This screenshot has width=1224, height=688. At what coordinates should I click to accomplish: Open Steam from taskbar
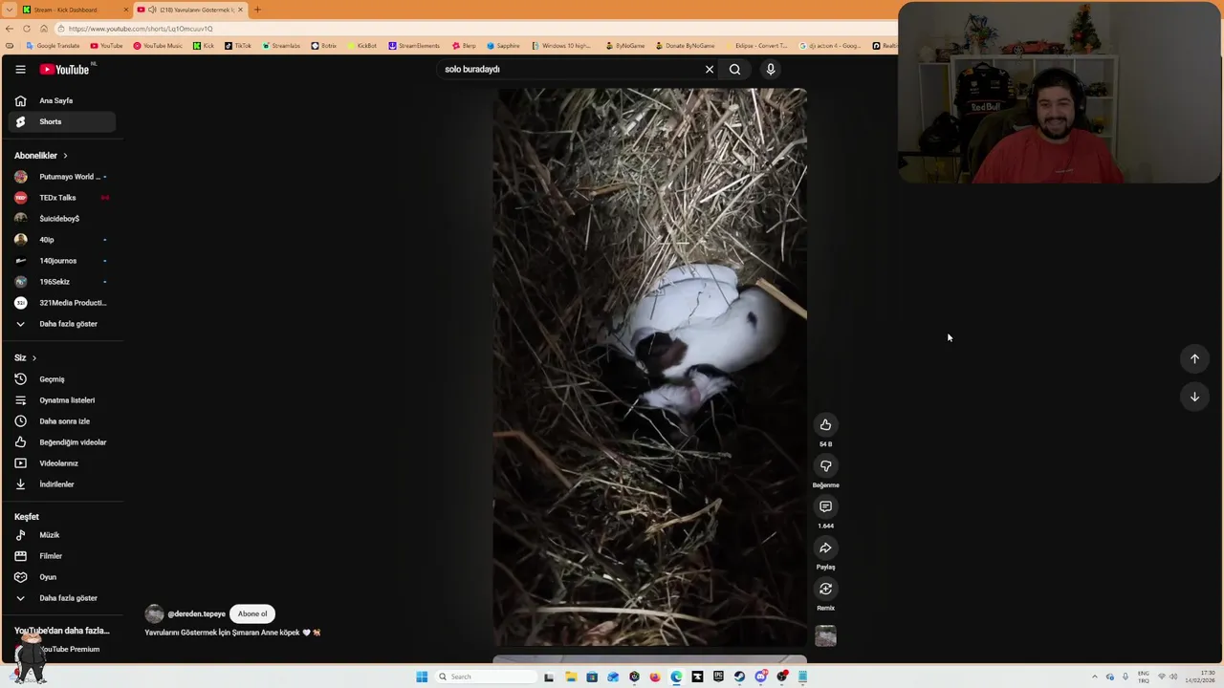click(739, 677)
